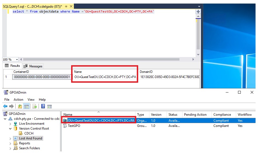
Task: Collapse the cdch.pty.pa tree node
Action: coord(5,119)
